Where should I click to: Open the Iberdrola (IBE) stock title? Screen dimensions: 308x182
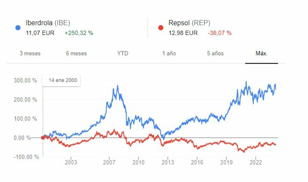(x=48, y=23)
